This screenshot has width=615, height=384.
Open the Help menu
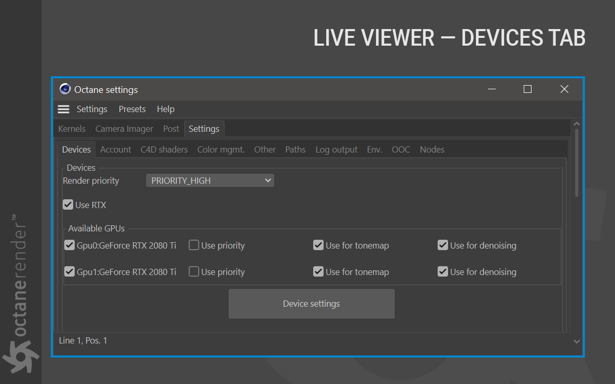pyautogui.click(x=165, y=109)
